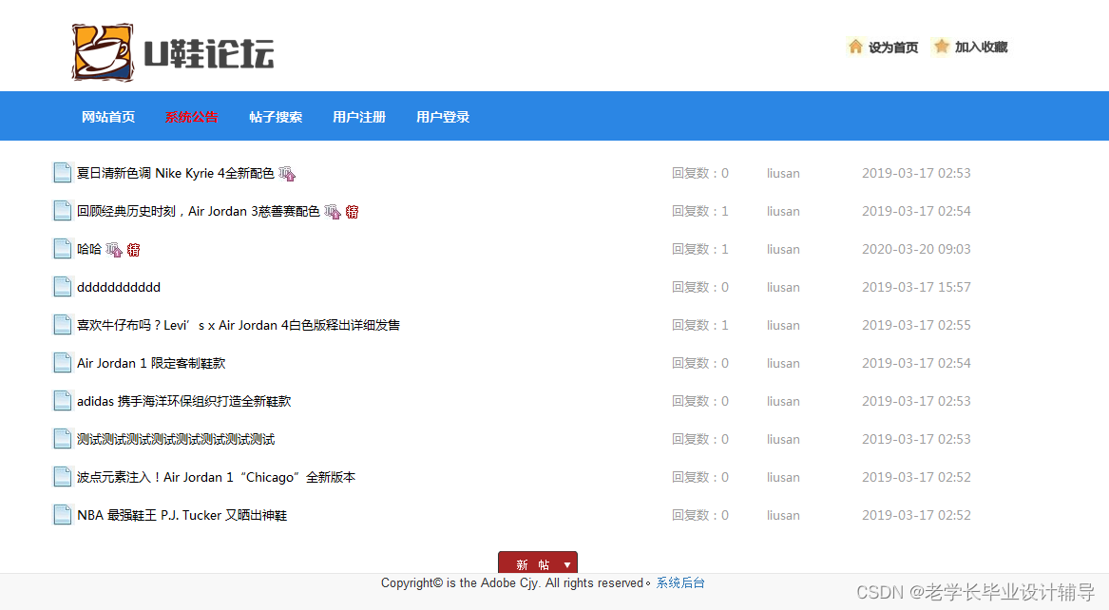Select the 网站首页 menu item

click(108, 116)
